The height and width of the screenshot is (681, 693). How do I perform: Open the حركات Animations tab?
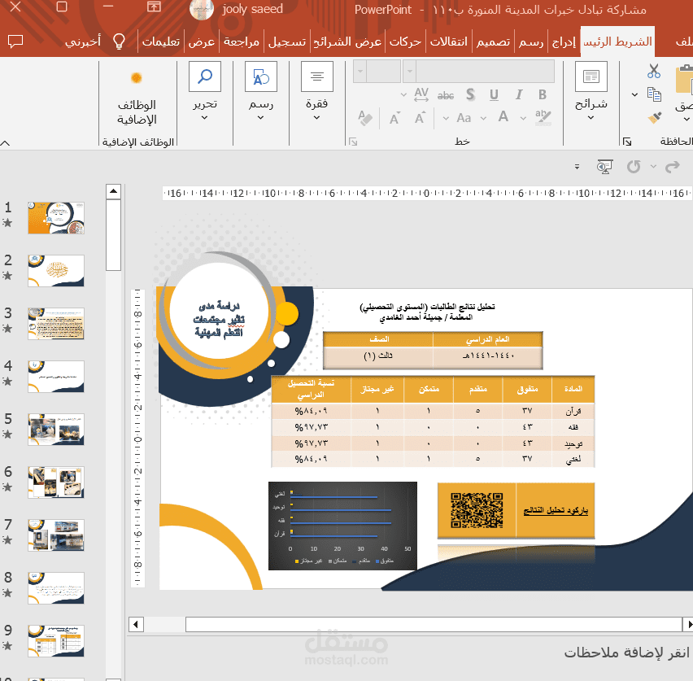tap(405, 41)
